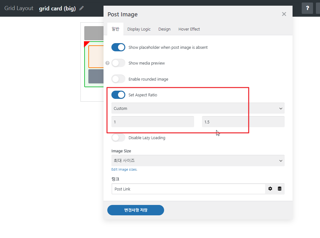The height and width of the screenshot is (238, 320).
Task: Expand the Image Size dropdown
Action: tap(198, 161)
